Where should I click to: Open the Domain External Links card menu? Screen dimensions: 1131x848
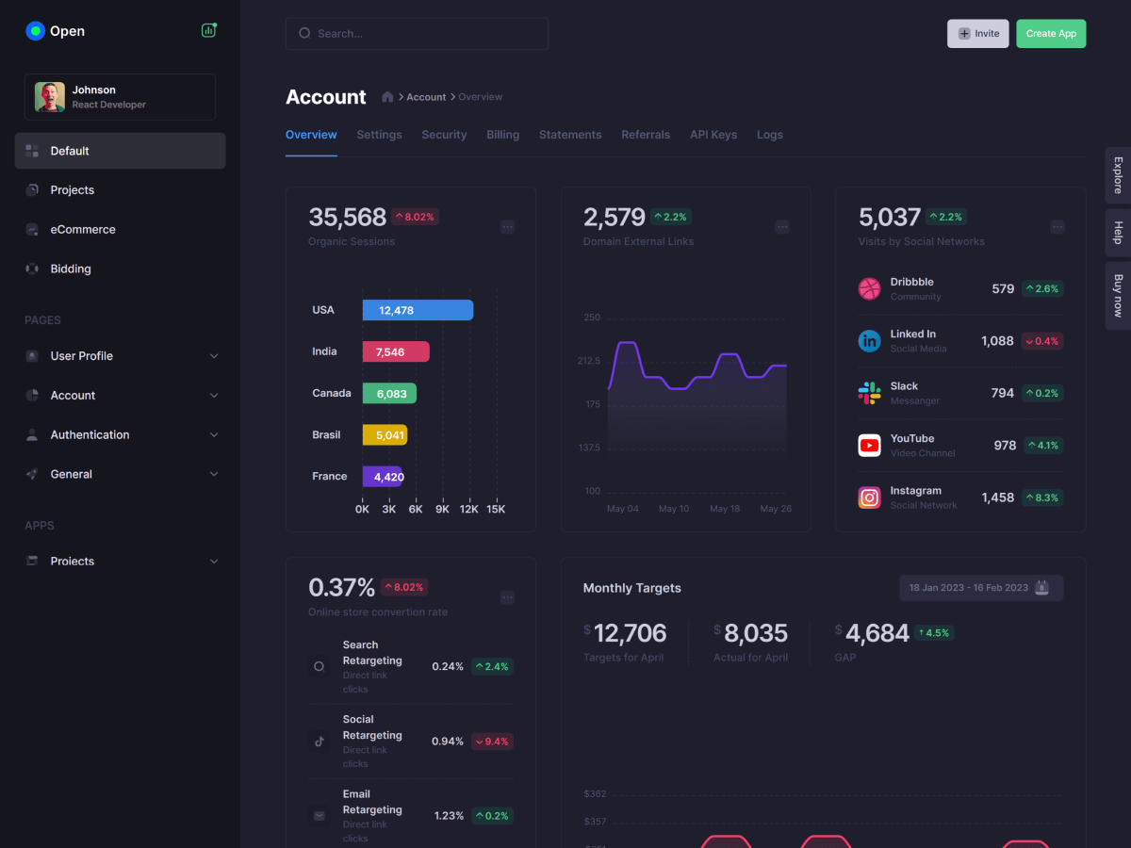pos(782,227)
